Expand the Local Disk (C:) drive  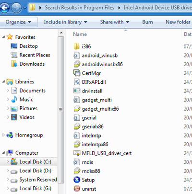pos(8,162)
